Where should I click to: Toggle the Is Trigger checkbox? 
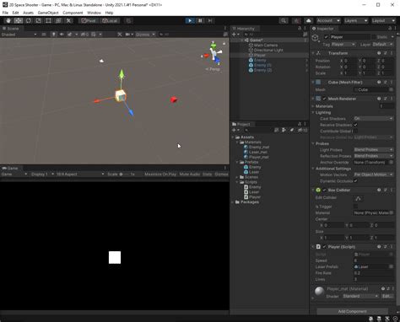(x=355, y=207)
